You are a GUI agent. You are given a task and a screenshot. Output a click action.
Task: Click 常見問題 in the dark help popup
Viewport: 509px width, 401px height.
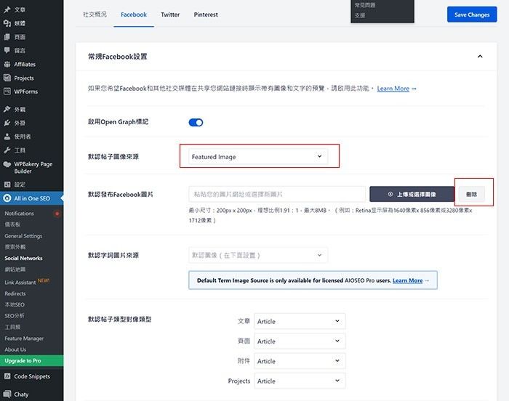pyautogui.click(x=365, y=5)
